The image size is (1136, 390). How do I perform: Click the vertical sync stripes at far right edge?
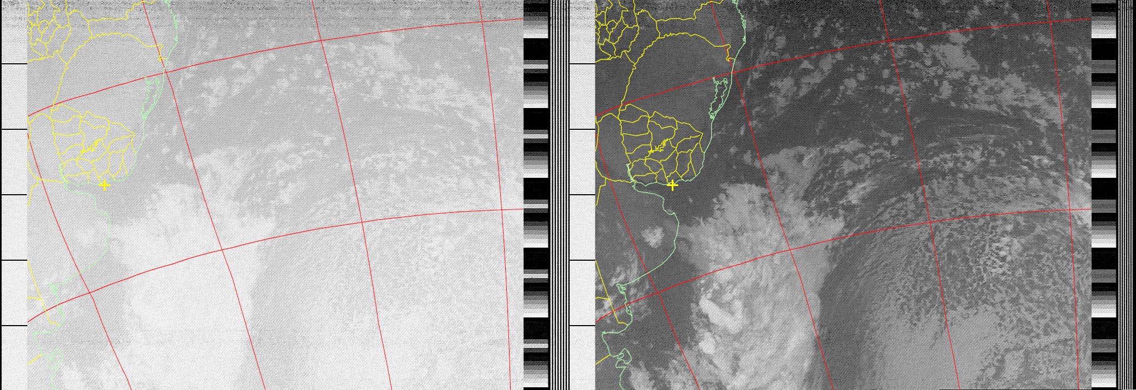[1127, 196]
